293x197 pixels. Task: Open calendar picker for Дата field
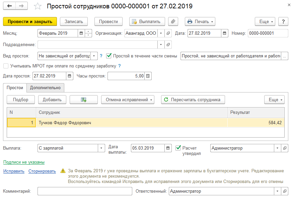tap(225, 33)
